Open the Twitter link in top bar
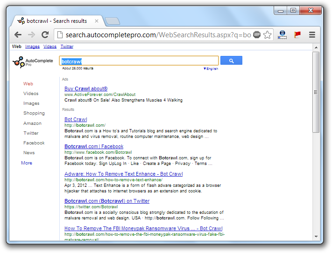Screen dimensions: 332x253 (67, 47)
